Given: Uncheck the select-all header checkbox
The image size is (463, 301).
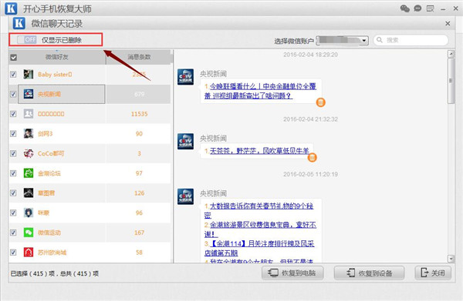Looking at the screenshot, I should tap(14, 57).
